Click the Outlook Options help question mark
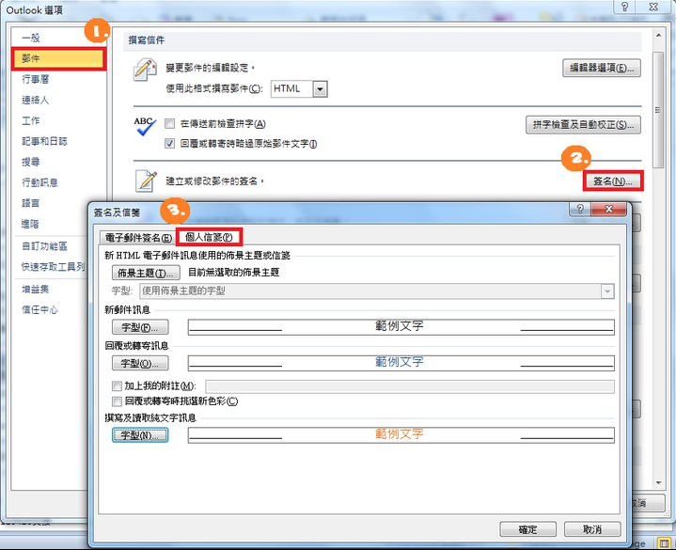Screen dimensions: 676x550 (624, 7)
